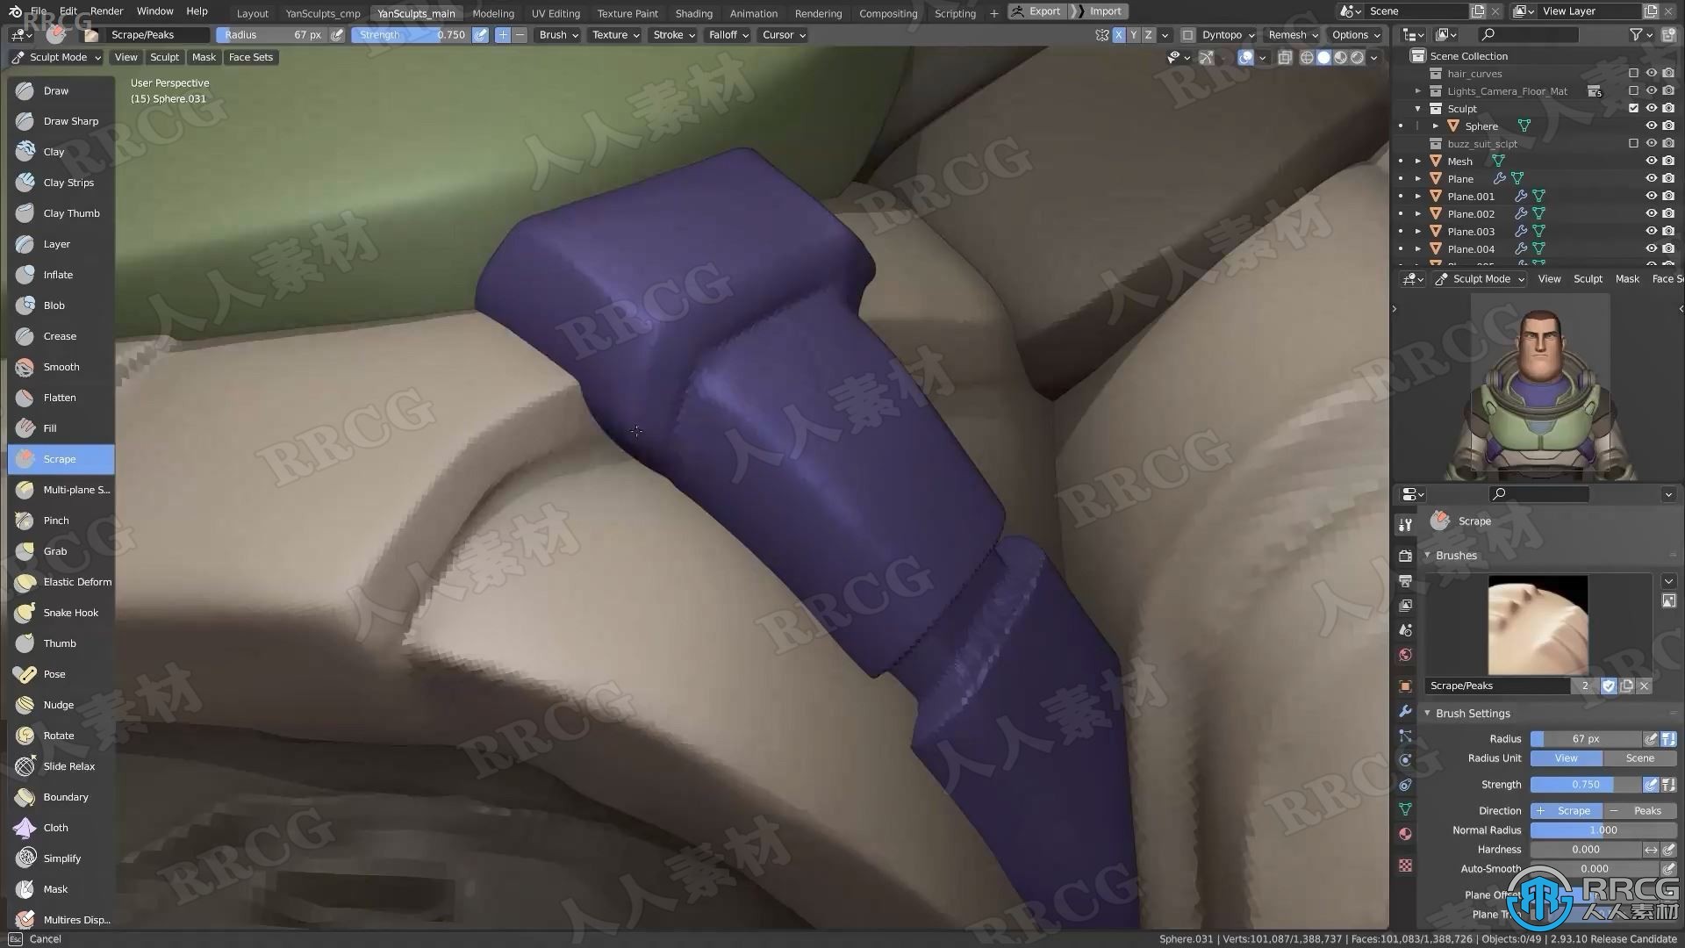Open the Cursor dropdown
1685x948 pixels.
[x=783, y=35]
